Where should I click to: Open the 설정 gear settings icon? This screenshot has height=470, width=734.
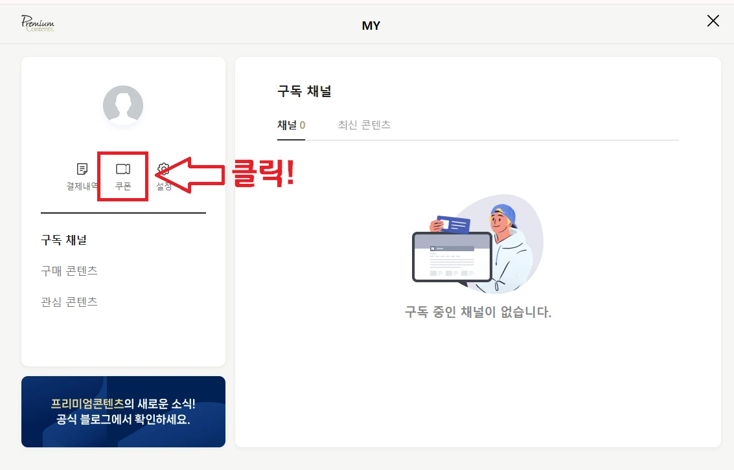tap(163, 168)
